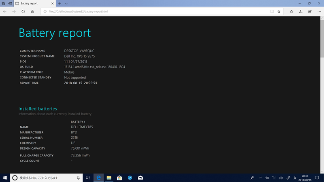Viewport: 324px width, 182px height.
Task: Select design capacity 75,001 mWh
Action: pyautogui.click(x=80, y=148)
